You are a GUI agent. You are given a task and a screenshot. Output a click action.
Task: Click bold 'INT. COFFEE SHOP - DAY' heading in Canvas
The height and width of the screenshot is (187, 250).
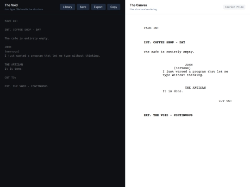click(x=164, y=42)
